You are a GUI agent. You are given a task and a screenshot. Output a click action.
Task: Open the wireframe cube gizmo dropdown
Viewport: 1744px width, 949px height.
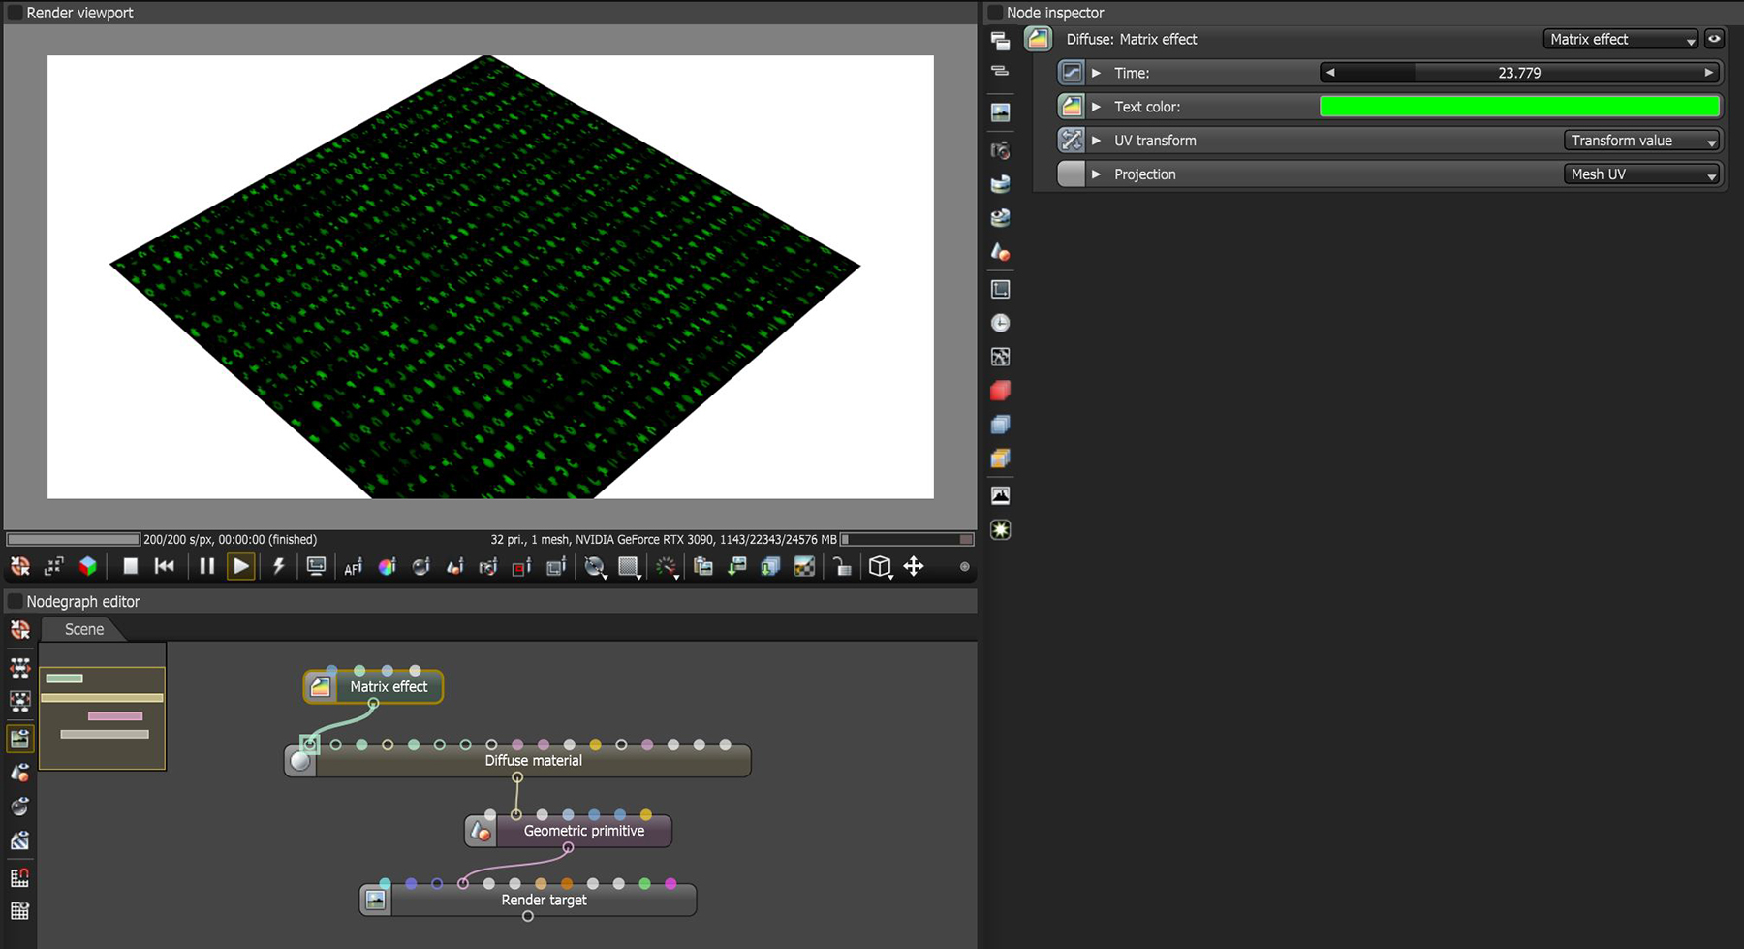click(880, 567)
